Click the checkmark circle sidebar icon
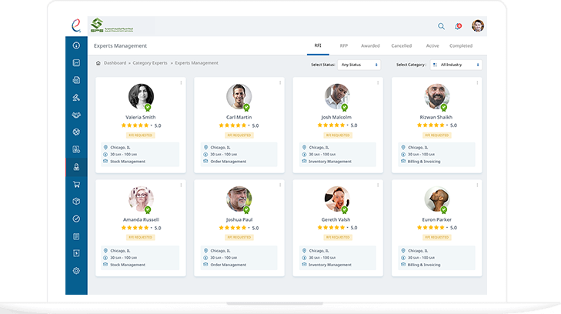 pyautogui.click(x=76, y=219)
